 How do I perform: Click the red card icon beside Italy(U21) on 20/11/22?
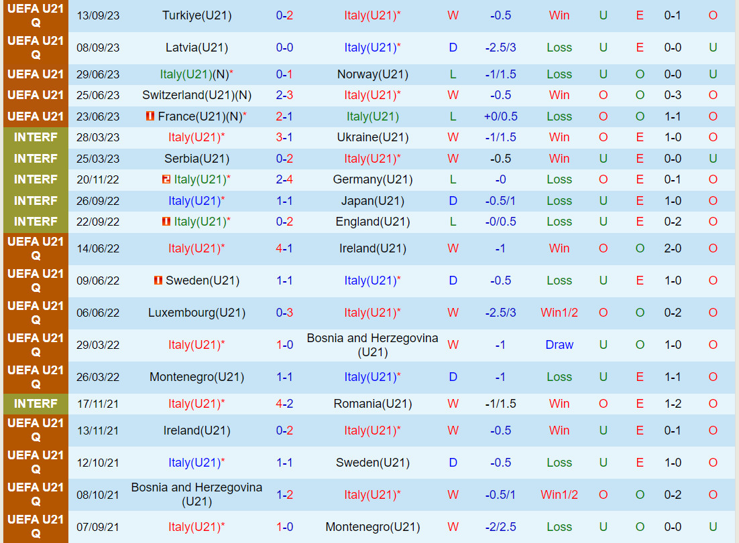pos(166,179)
